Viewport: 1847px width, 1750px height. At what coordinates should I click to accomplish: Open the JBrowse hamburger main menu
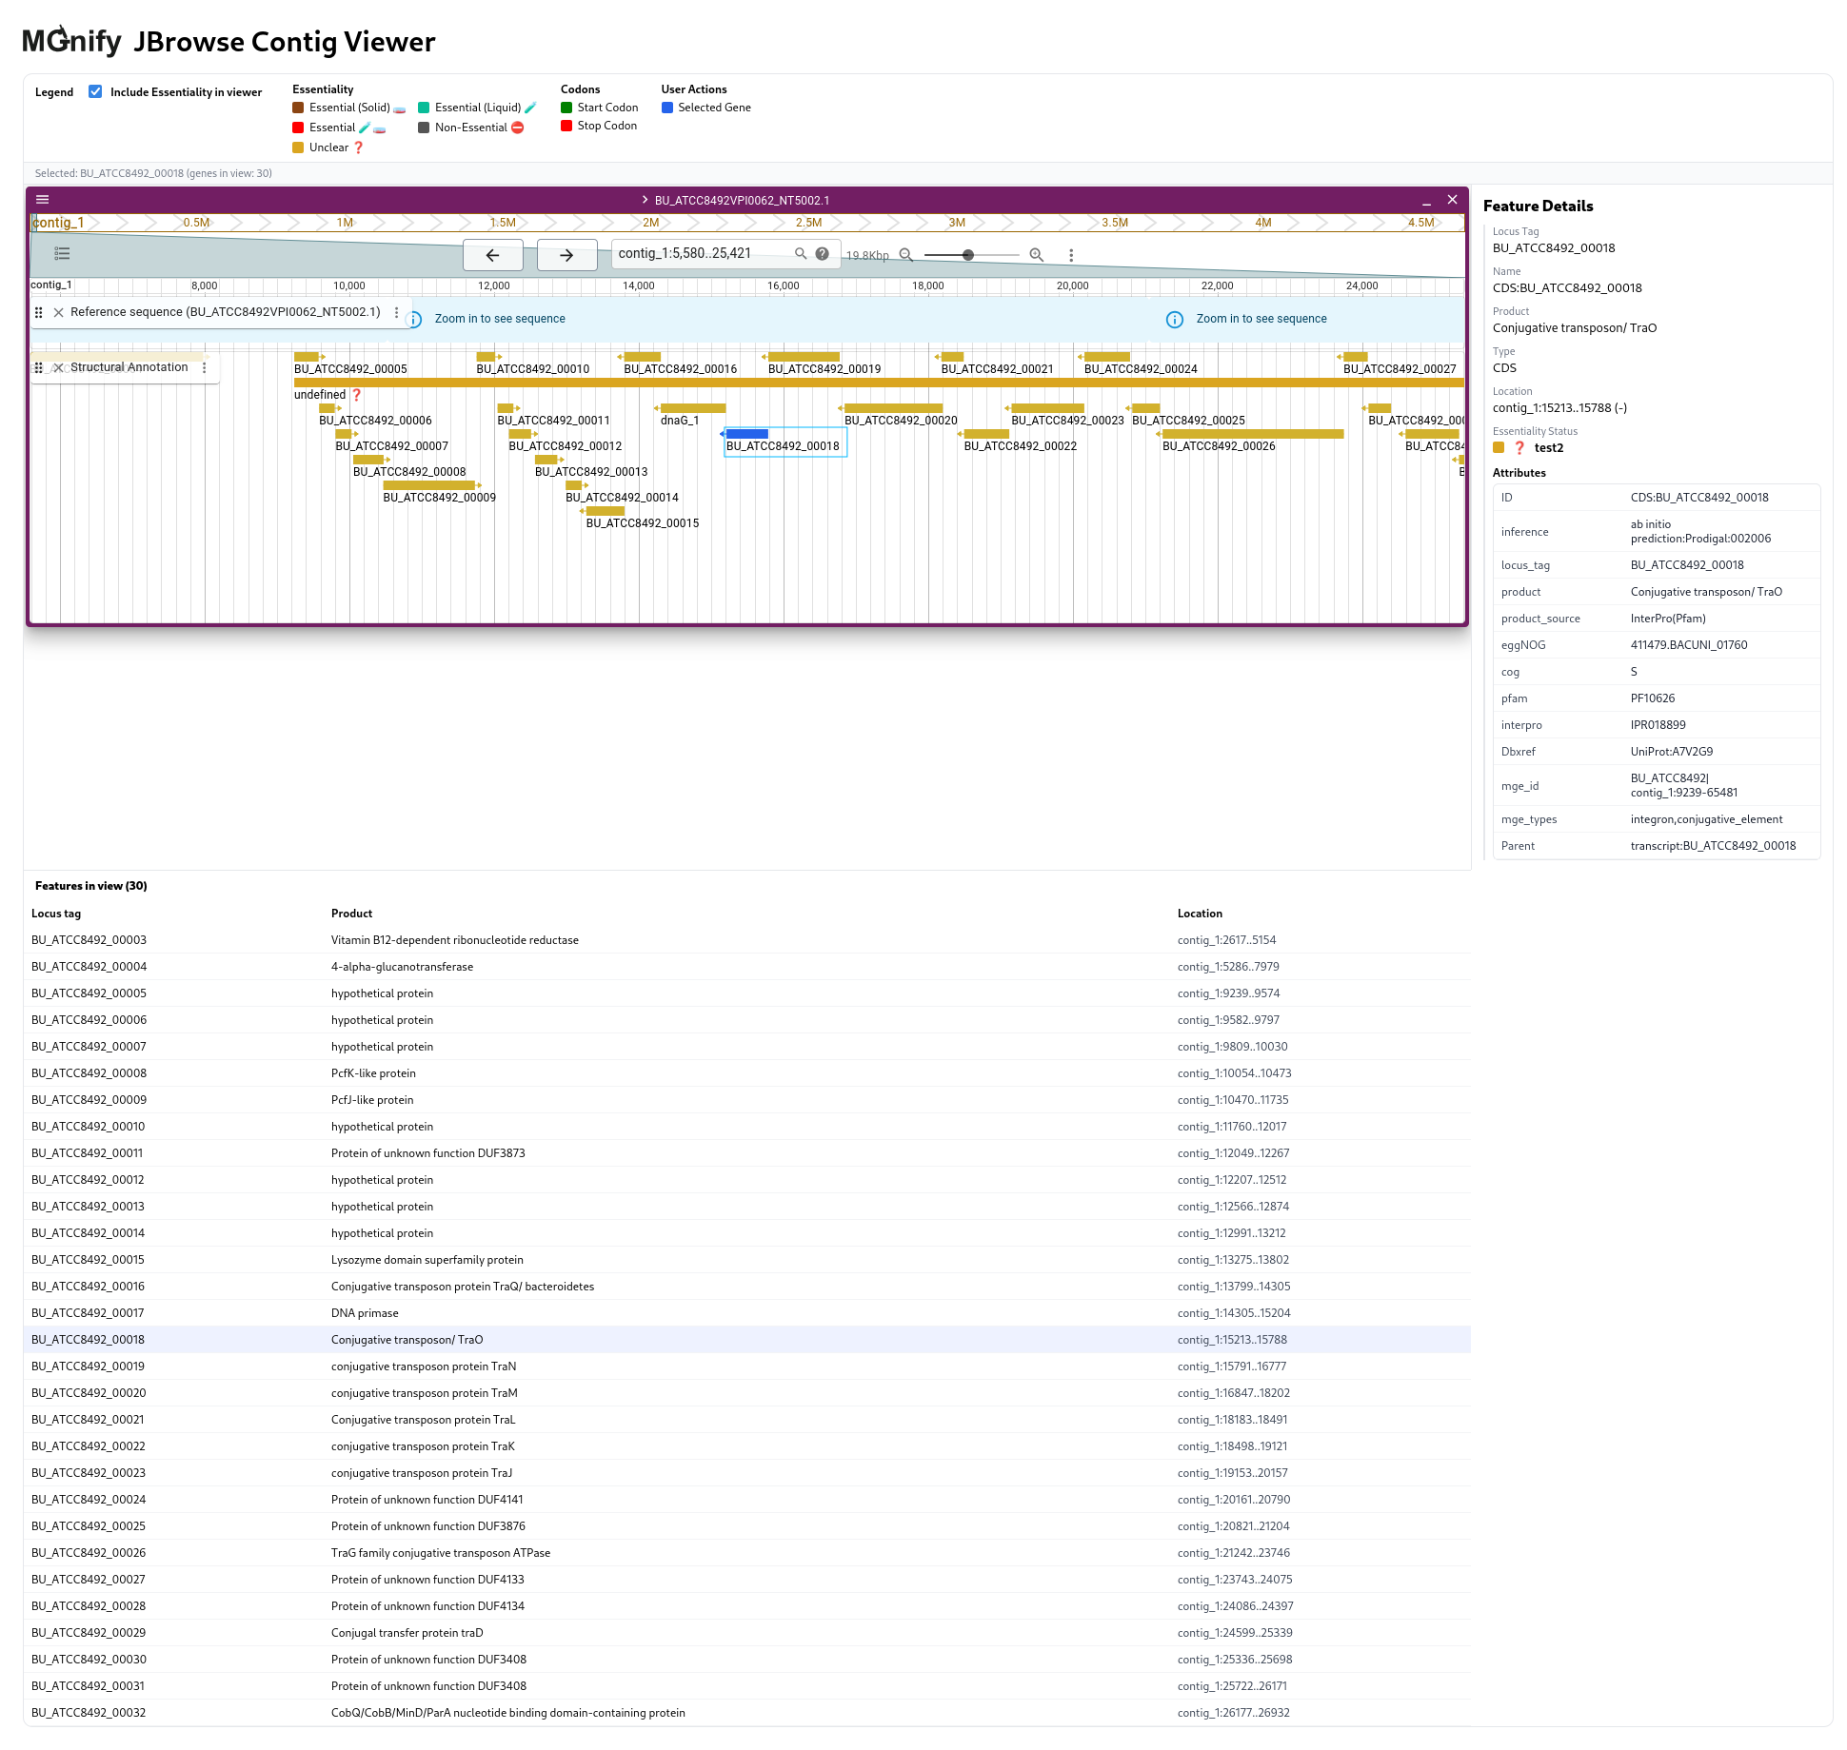coord(42,200)
